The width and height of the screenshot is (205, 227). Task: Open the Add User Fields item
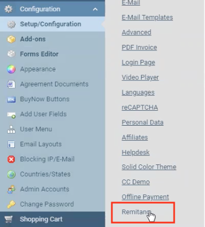(43, 114)
